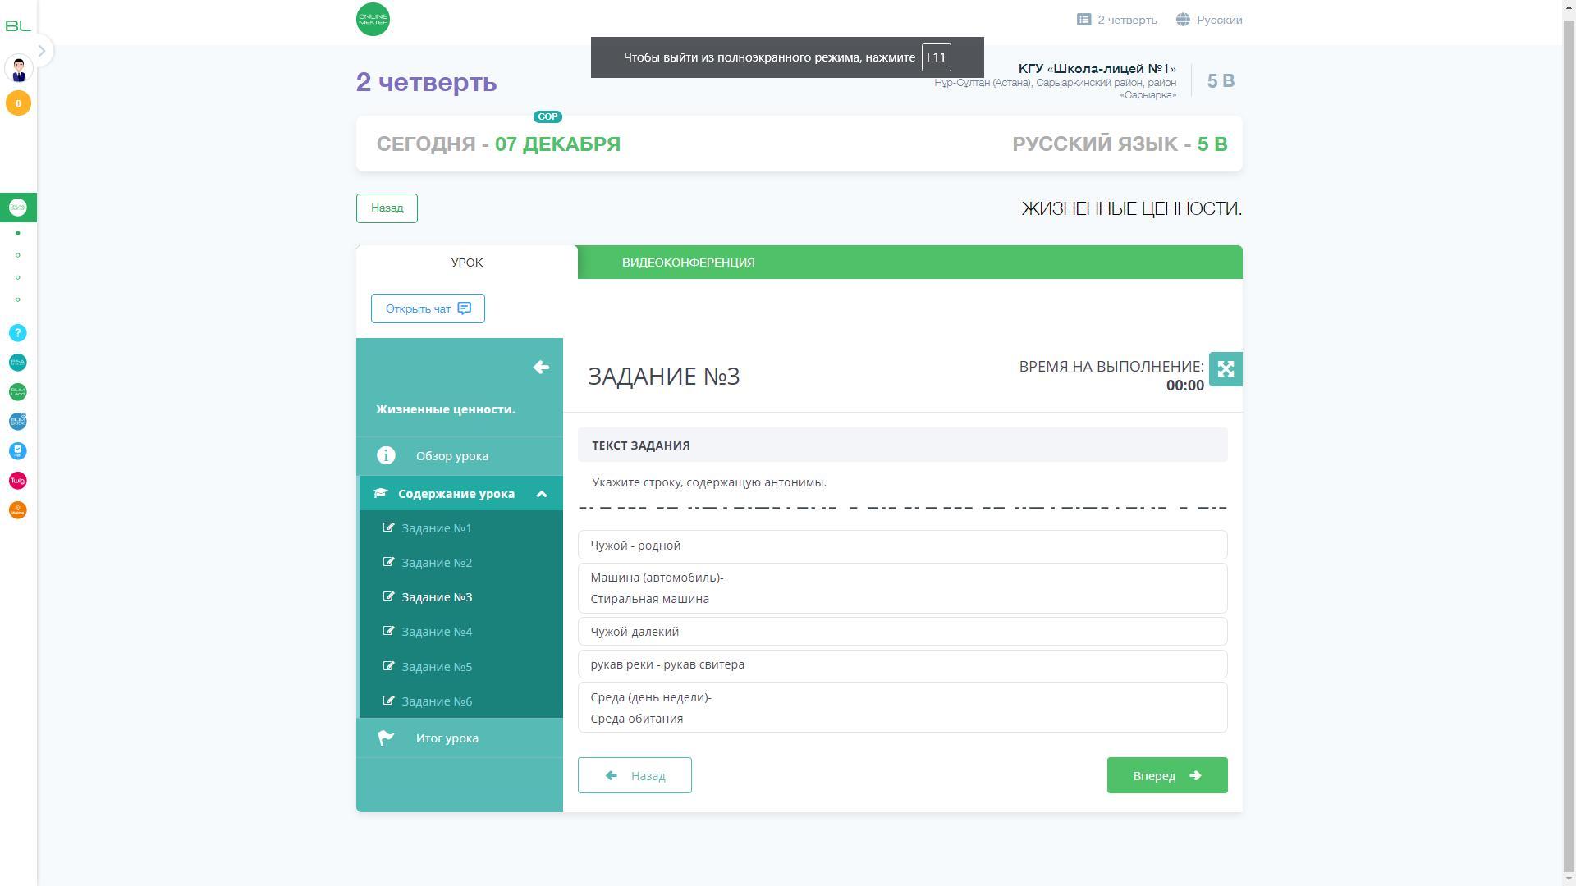Expand the left sidebar with chevron arrow
The height and width of the screenshot is (886, 1576).
(x=42, y=51)
